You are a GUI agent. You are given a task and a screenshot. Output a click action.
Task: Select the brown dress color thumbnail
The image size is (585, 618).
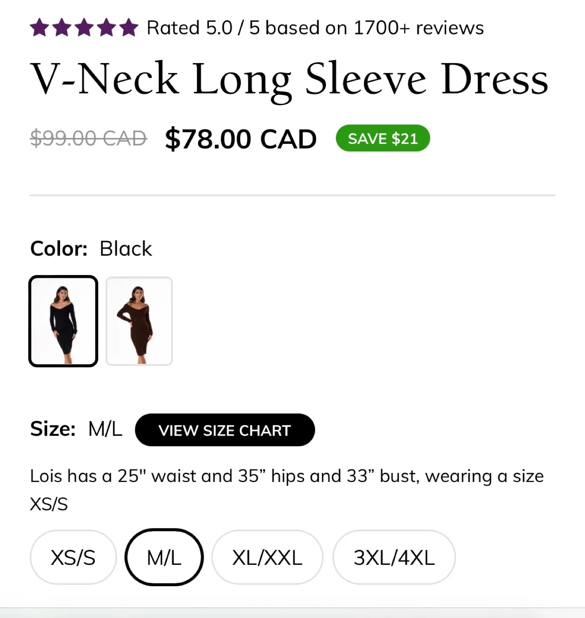coord(139,321)
